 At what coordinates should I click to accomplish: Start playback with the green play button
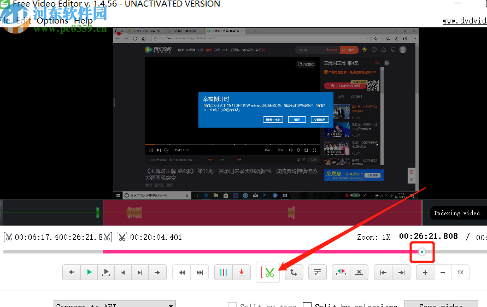[x=89, y=272]
